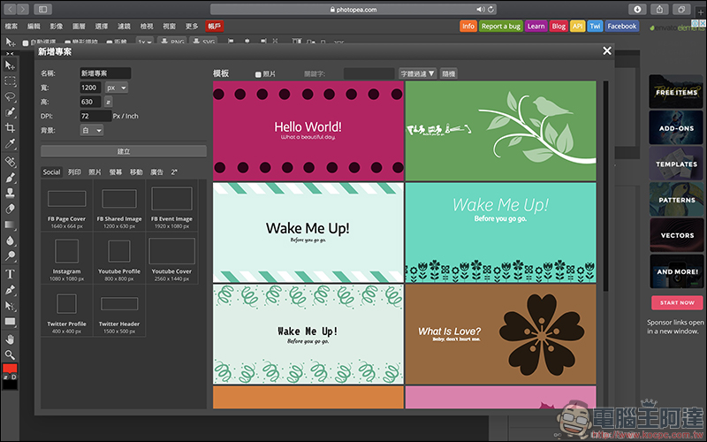
Task: Click the template list scrollbar
Action: 605,186
